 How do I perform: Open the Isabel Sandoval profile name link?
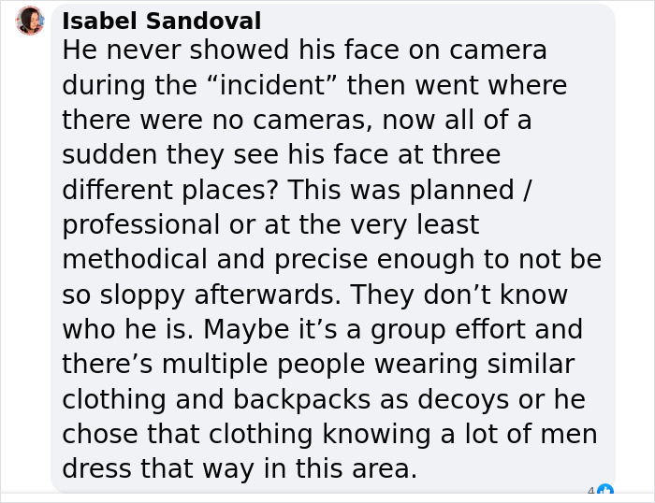point(162,21)
